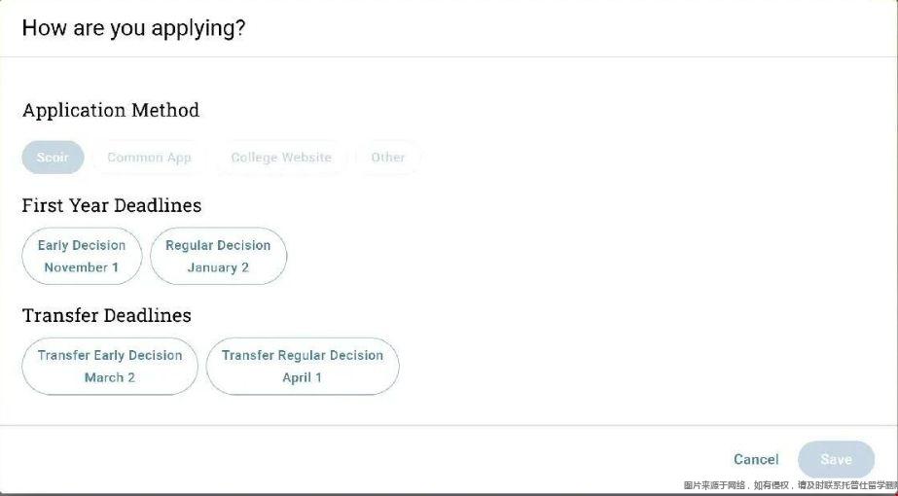Click the January 2 date text

(218, 267)
